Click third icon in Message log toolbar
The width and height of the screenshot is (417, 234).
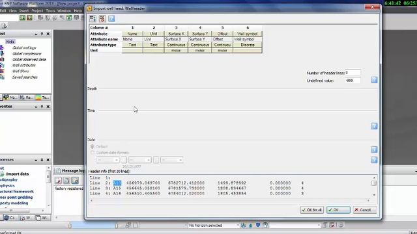(75, 181)
